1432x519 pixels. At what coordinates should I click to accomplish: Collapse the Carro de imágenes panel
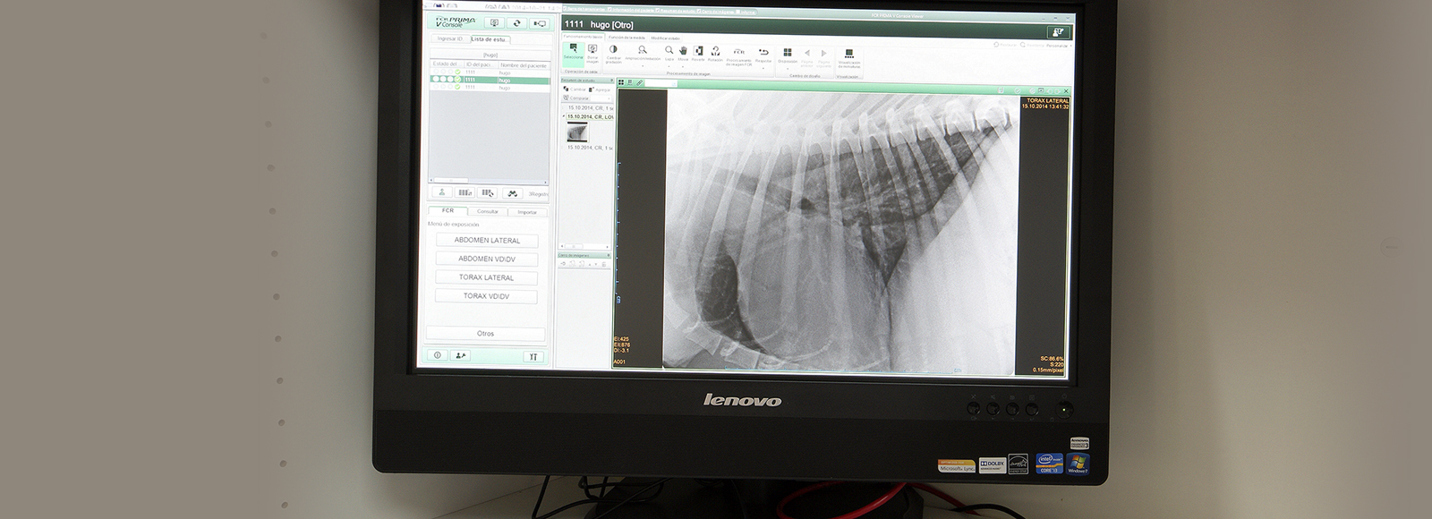[x=609, y=256]
